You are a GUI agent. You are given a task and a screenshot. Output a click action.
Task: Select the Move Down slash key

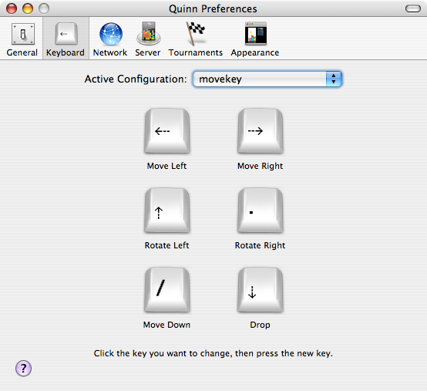167,290
